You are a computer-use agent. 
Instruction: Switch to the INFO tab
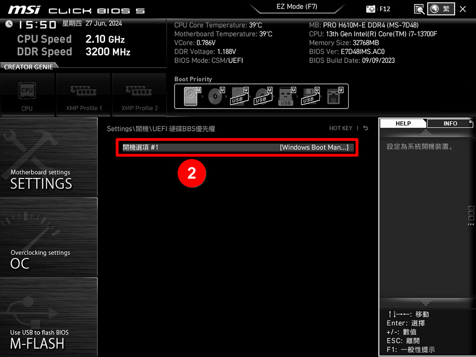(x=449, y=123)
